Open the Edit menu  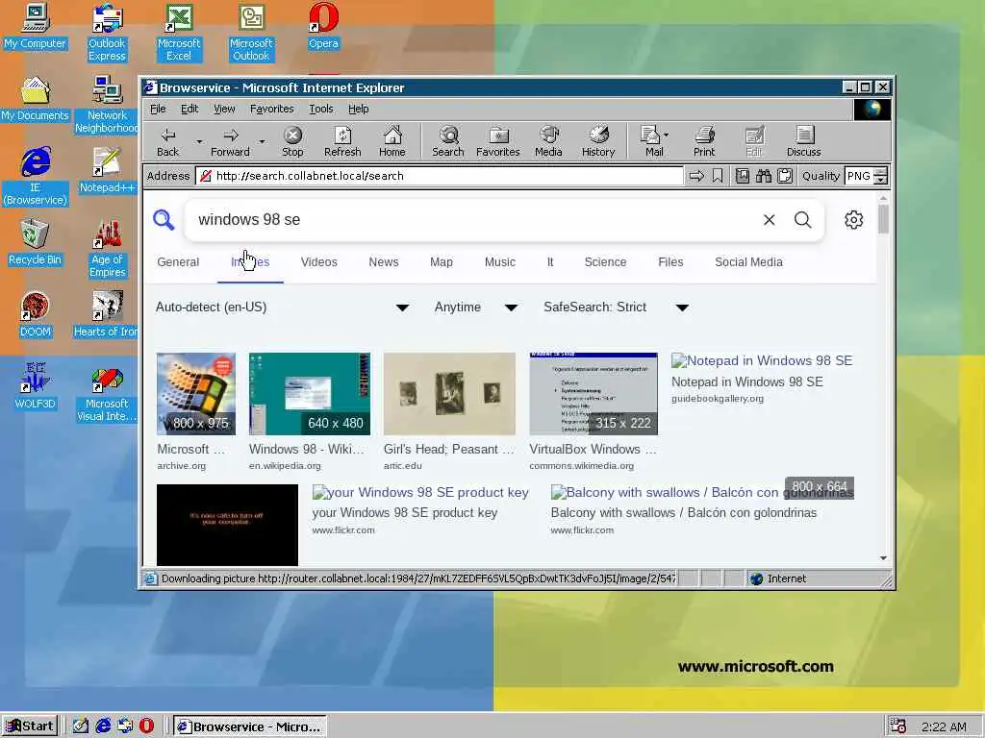tap(189, 110)
